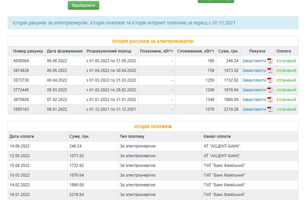Download invoice for May 2022 via Завантажити link

click(254, 61)
